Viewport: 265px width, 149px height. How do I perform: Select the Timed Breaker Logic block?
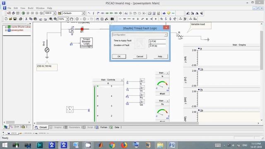click(87, 43)
